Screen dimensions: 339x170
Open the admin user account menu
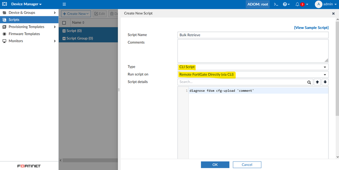[326, 4]
